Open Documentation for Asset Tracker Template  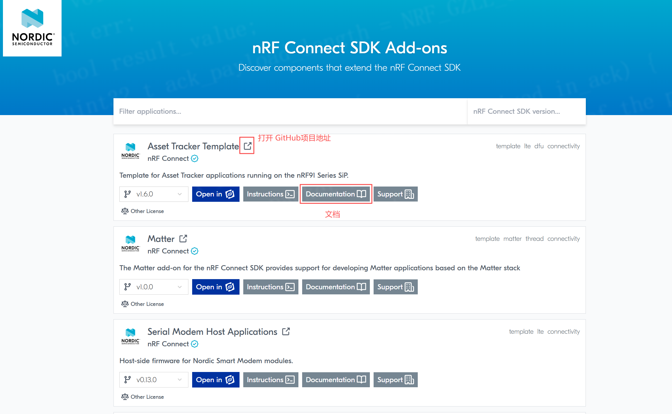tap(336, 194)
